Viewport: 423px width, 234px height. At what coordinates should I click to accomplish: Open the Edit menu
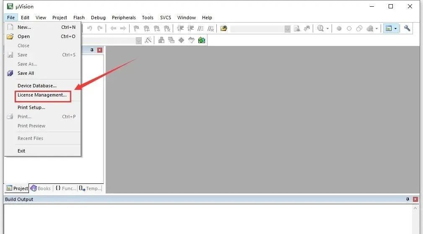[25, 18]
